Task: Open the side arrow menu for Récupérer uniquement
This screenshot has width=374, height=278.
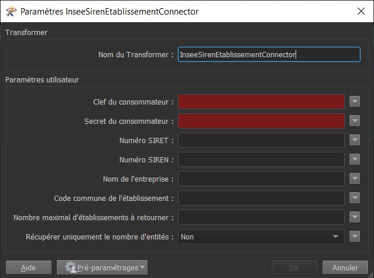Action: pyautogui.click(x=355, y=237)
